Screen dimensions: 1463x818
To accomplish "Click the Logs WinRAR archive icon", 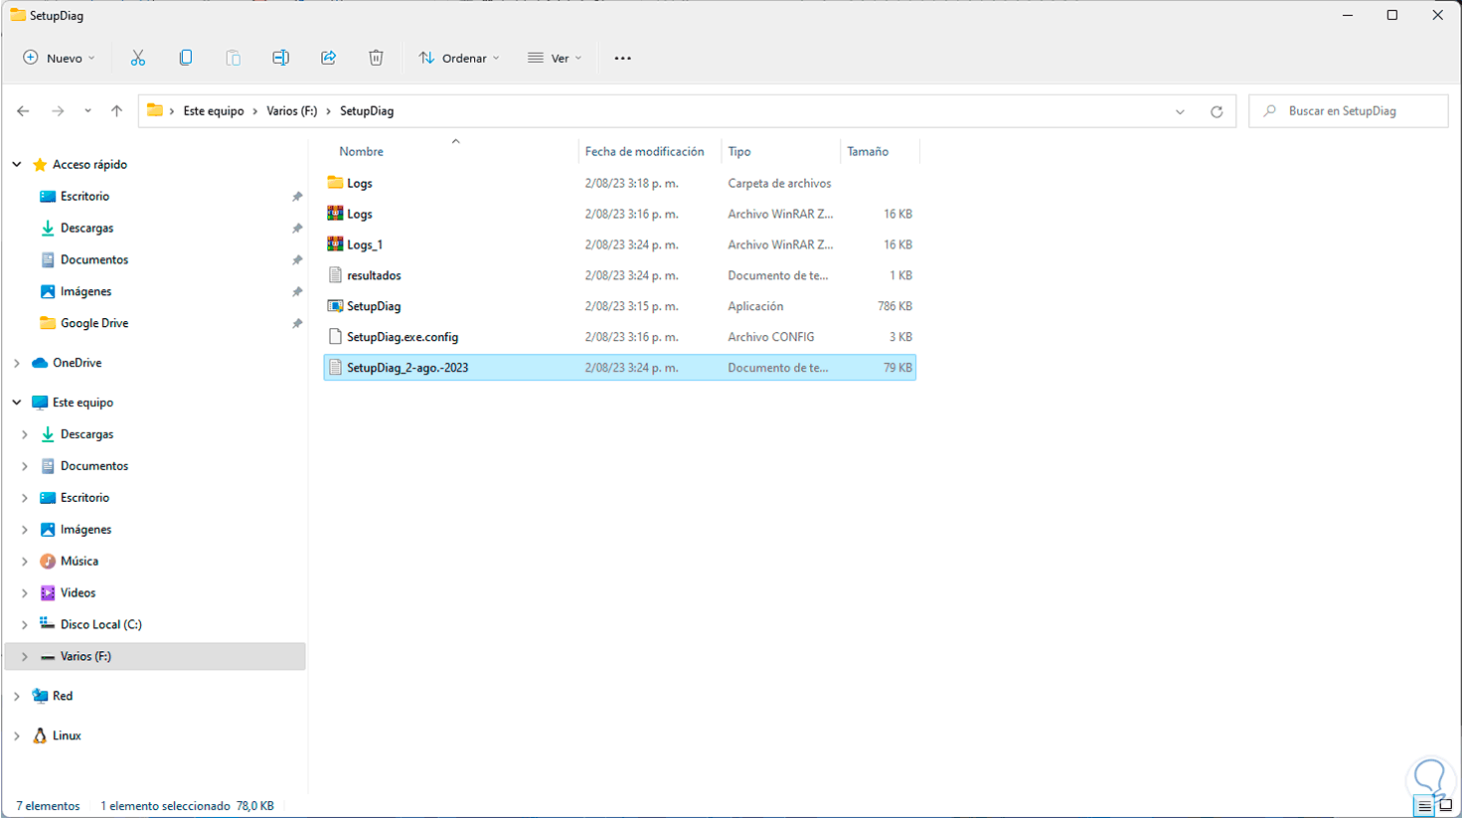I will 335,214.
